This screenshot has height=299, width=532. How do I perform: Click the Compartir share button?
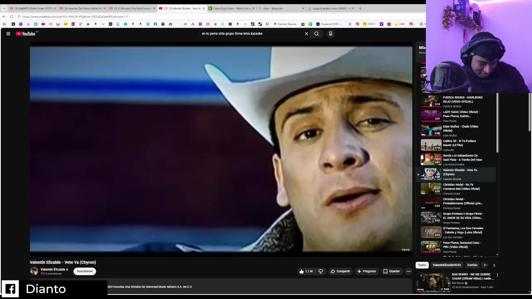pyautogui.click(x=340, y=271)
